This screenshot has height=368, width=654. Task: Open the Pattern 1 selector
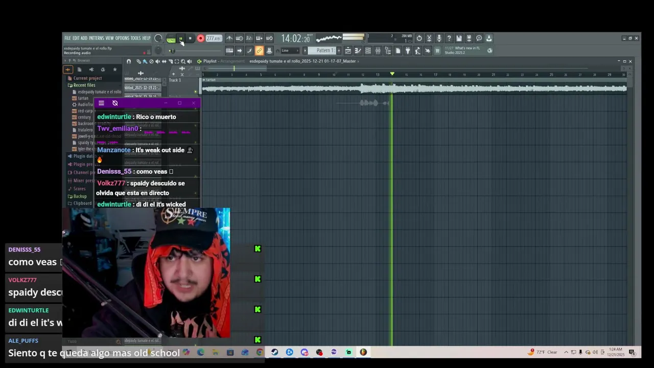pyautogui.click(x=322, y=51)
